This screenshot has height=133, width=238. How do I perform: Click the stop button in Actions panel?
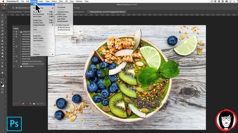click(x=23, y=104)
